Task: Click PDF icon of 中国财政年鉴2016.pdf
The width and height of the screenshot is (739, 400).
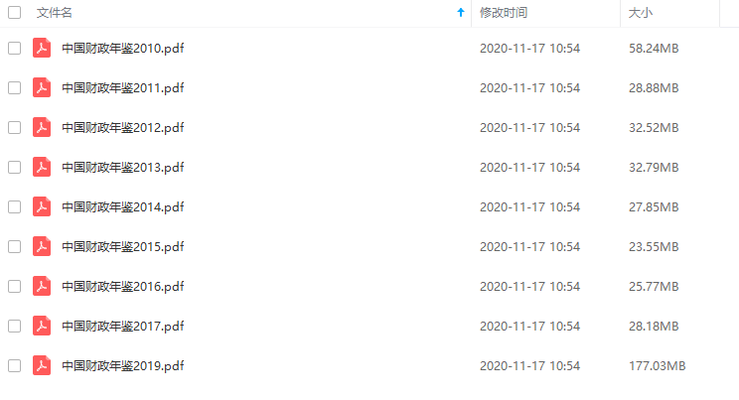Action: (42, 286)
